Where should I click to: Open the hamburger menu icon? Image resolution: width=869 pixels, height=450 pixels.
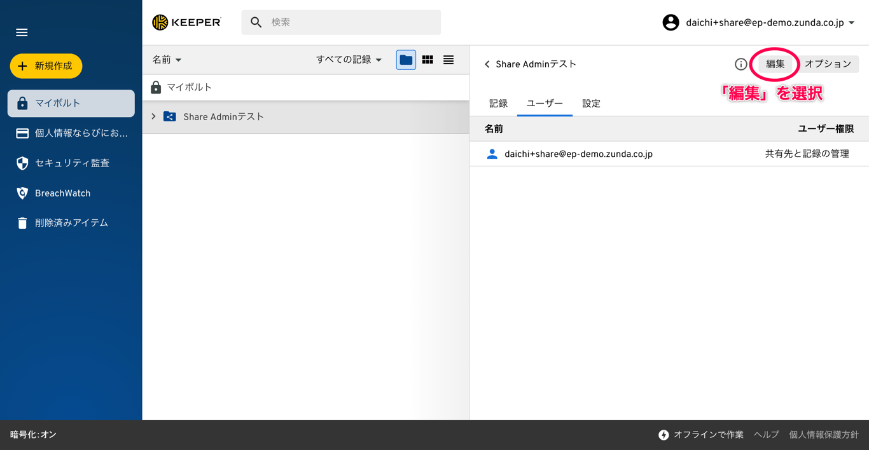point(21,32)
